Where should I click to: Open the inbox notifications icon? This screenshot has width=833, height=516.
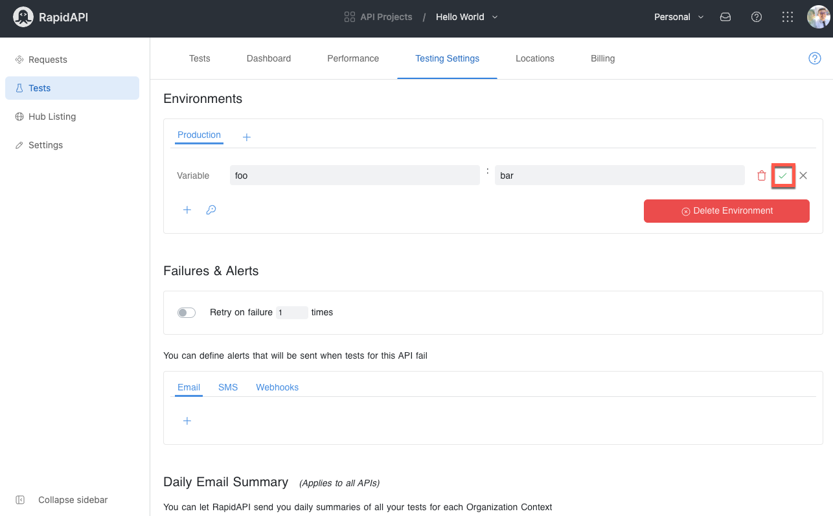pyautogui.click(x=725, y=17)
